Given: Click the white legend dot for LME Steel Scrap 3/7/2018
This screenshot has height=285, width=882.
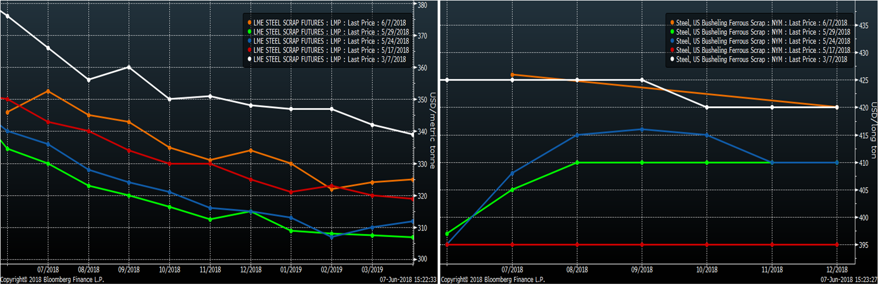Looking at the screenshot, I should tap(249, 59).
